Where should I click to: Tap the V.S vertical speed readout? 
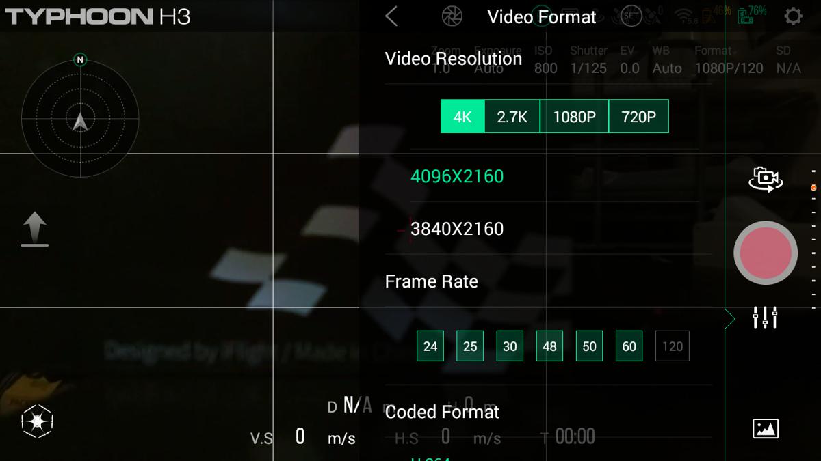[302, 437]
